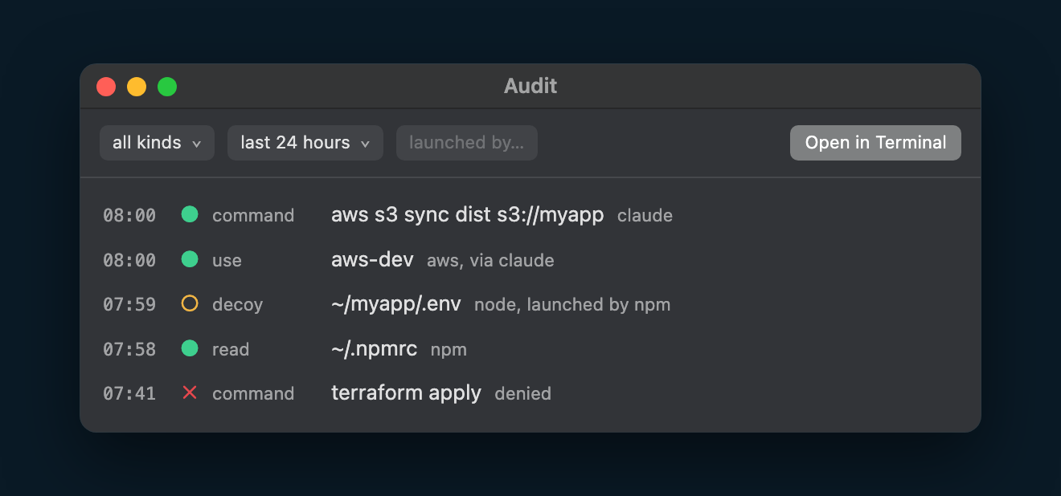
Task: Click 'aws, via claude' detail text
Action: tap(490, 261)
